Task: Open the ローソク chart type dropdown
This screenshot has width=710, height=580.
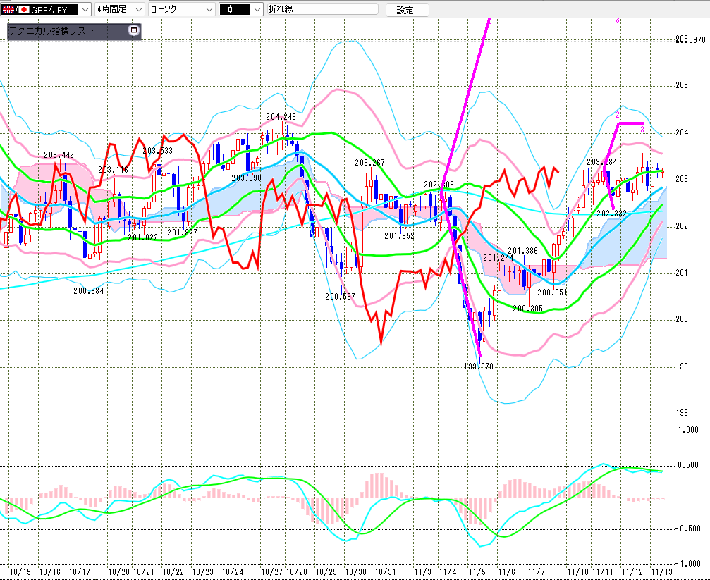Action: 209,10
